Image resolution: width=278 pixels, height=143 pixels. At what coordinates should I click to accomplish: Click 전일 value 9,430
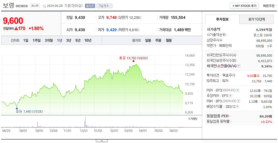pos(80,17)
